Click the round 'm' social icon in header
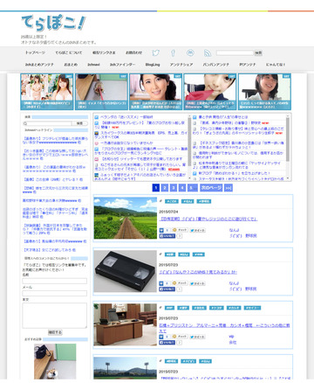Viewport: 314px width, 383px height. 190,52
